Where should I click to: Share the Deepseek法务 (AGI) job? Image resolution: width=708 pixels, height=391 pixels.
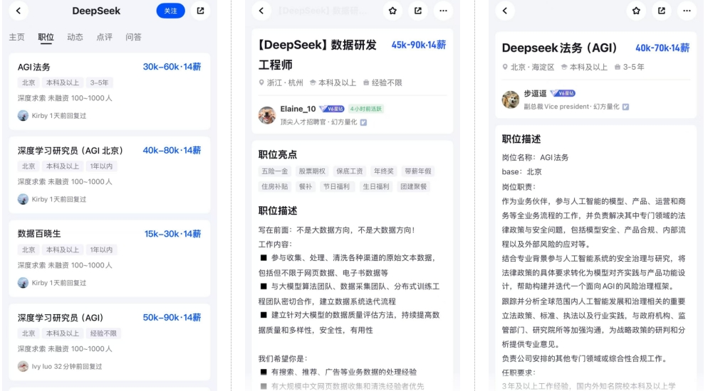click(662, 11)
